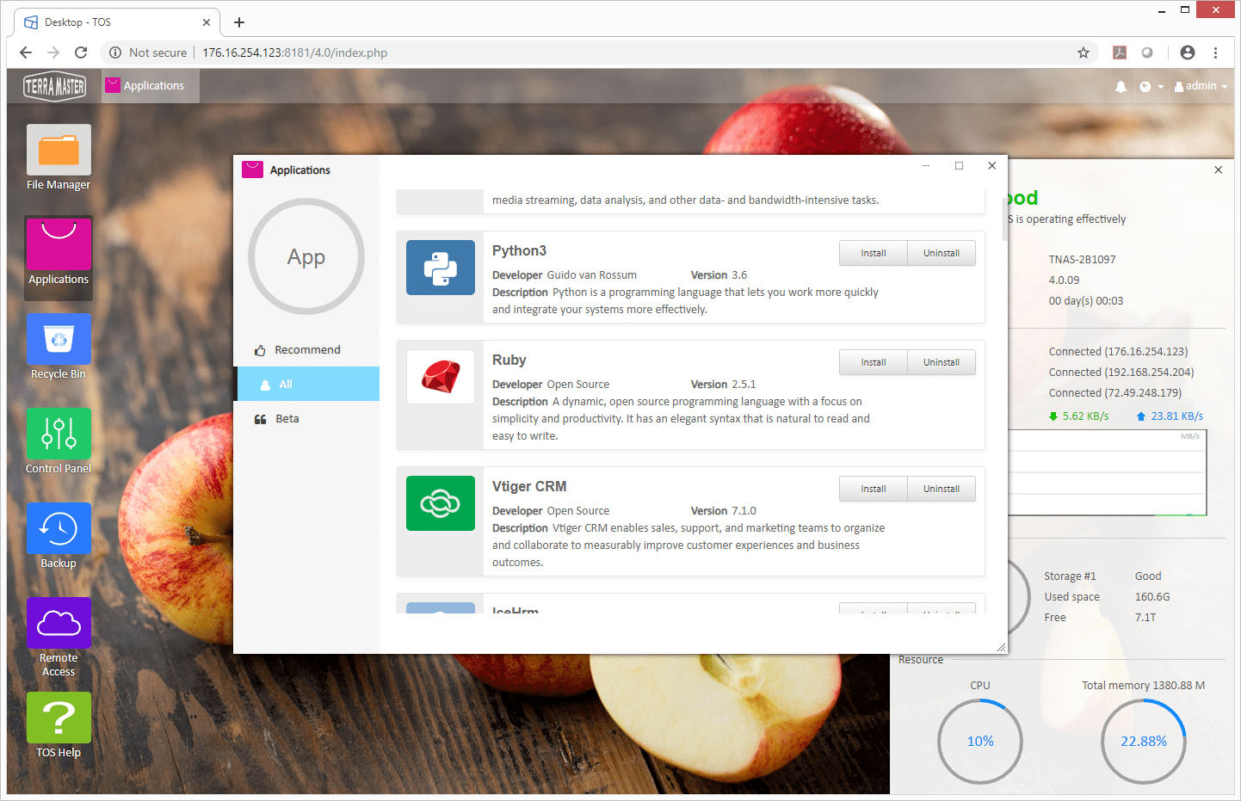Minimize the Applications window
1241x801 pixels.
(x=926, y=165)
